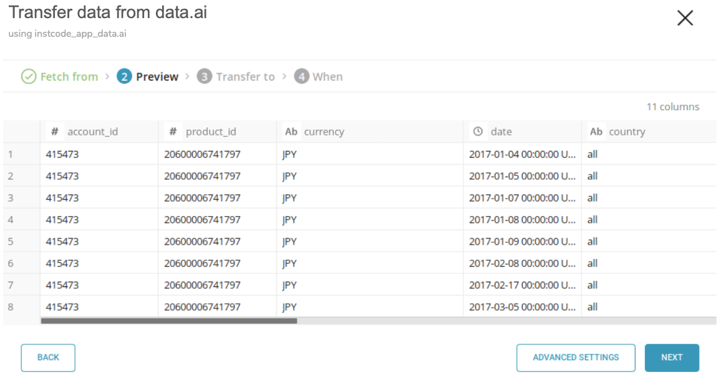
Task: Click the hash icon beside product_id
Action: click(173, 132)
